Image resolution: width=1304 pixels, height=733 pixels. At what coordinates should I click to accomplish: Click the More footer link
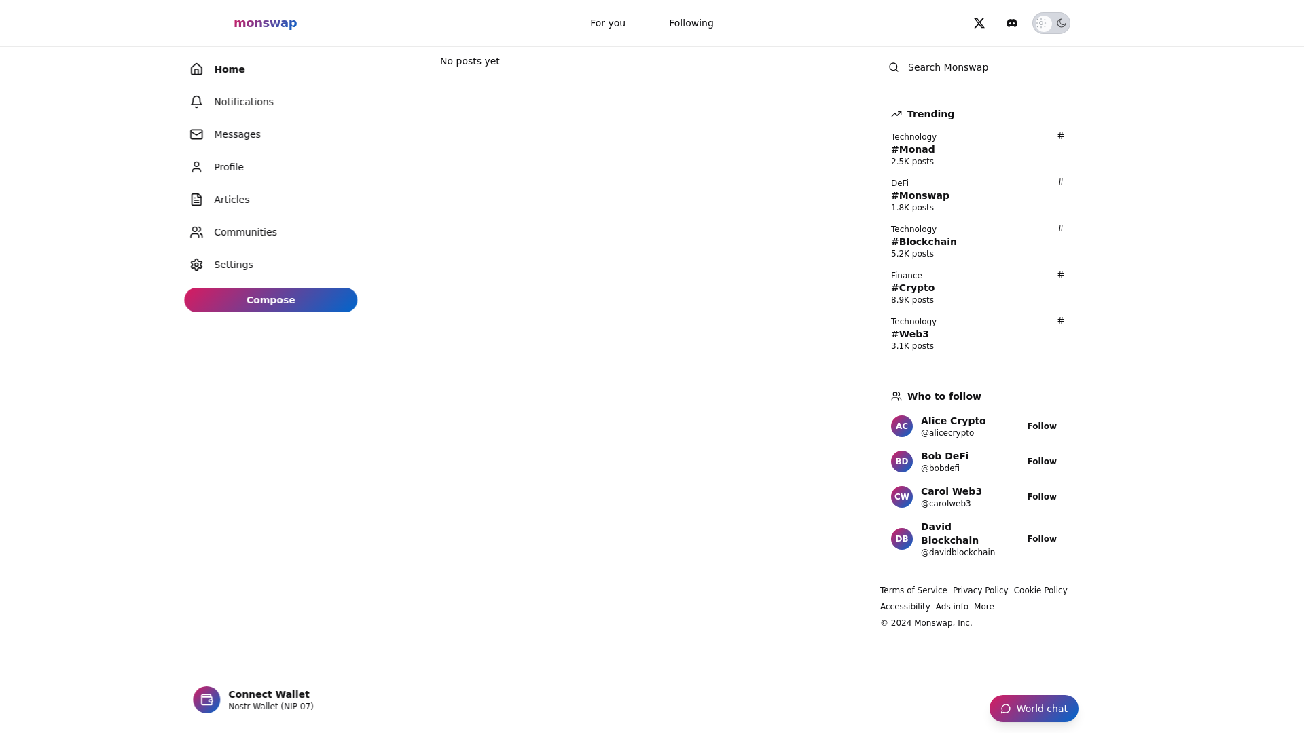[x=984, y=607]
